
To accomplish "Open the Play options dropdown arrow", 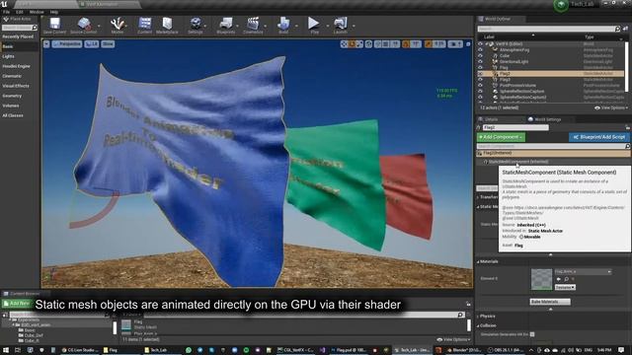I will click(327, 27).
